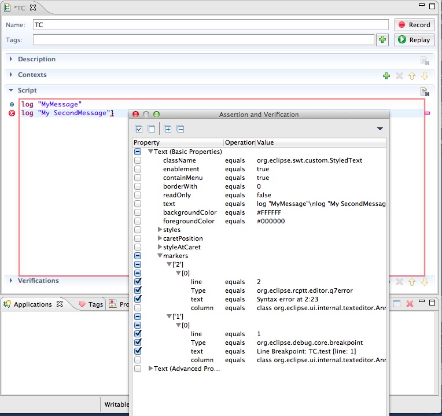Move the context up with the arrow
Viewport: 442px width, 416px height.
412,76
